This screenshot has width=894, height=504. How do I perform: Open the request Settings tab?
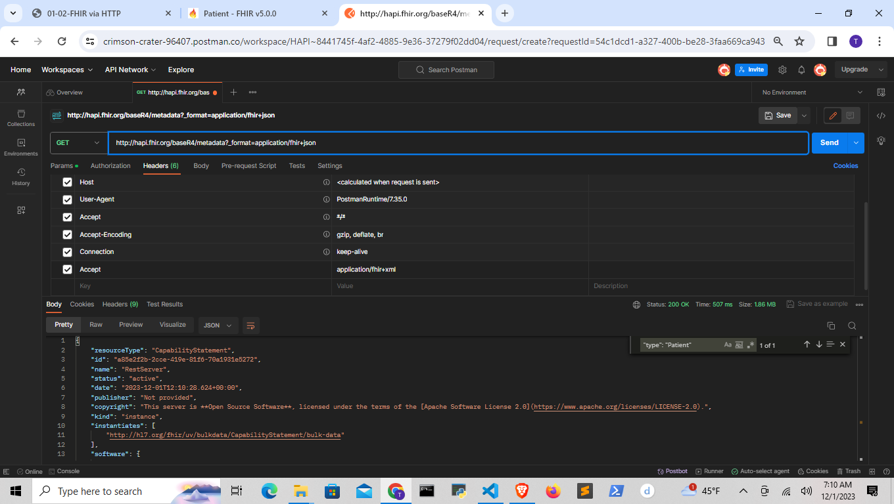pos(330,166)
